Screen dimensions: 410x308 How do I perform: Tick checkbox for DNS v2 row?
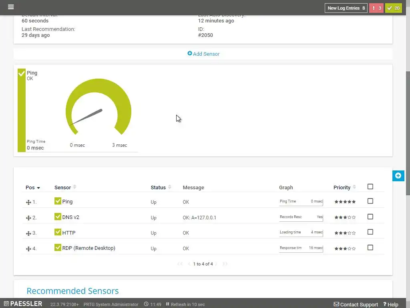[370, 217]
